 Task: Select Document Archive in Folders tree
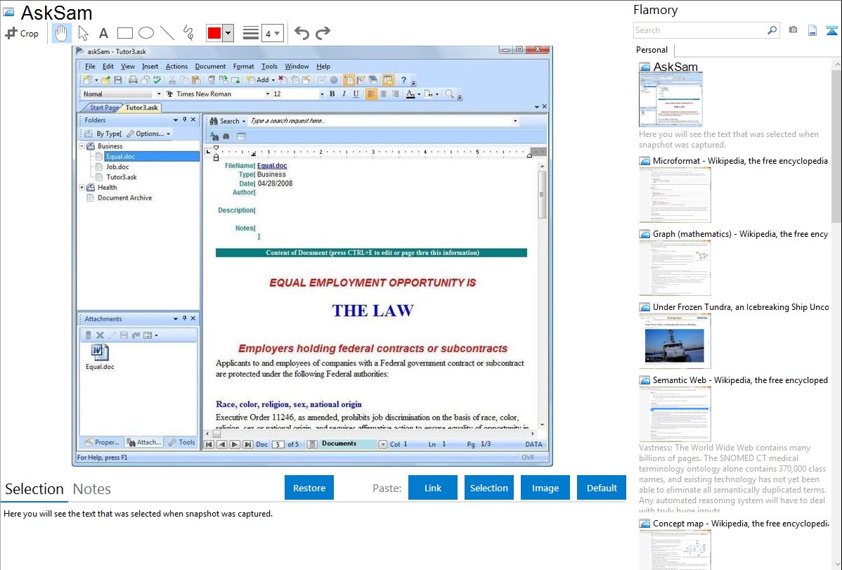pyautogui.click(x=124, y=197)
